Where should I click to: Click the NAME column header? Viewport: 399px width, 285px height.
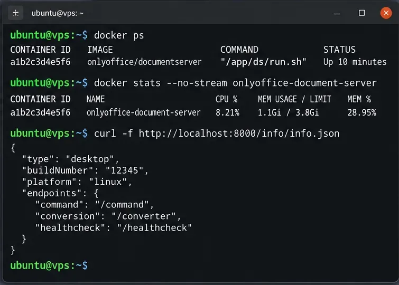point(96,99)
